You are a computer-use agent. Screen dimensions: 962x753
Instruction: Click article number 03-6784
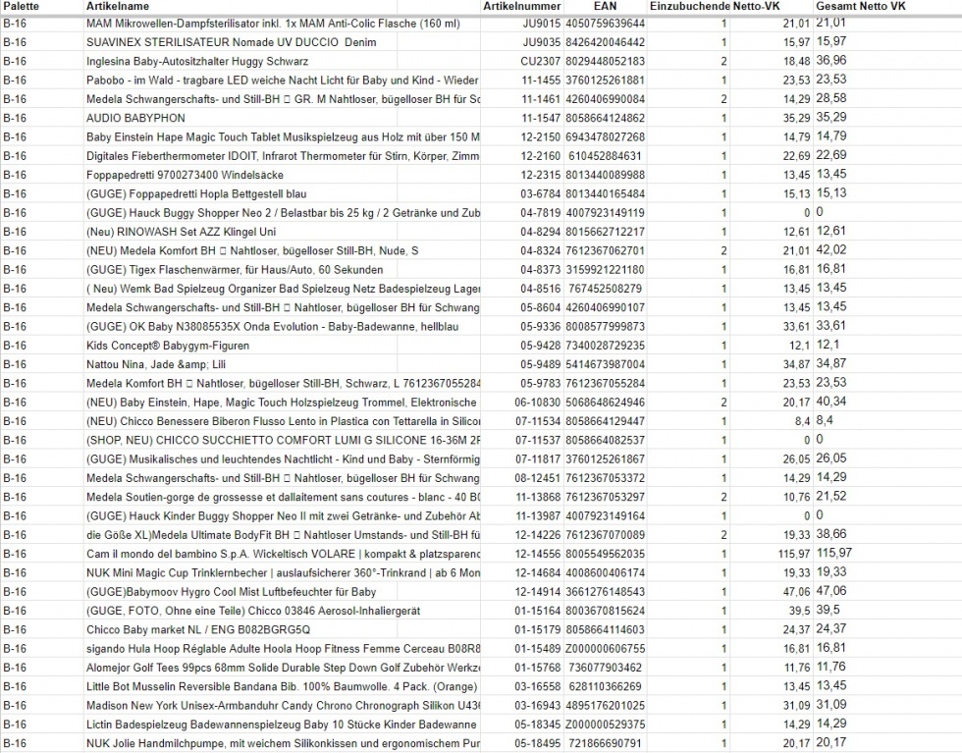[x=541, y=194]
